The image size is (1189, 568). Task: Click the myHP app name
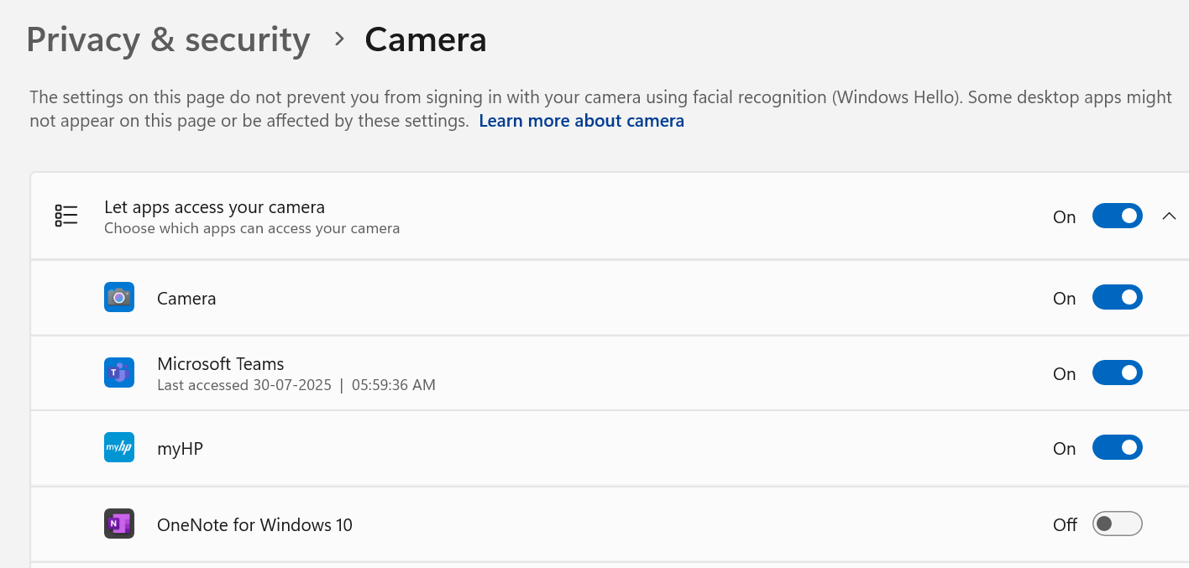[x=180, y=449]
